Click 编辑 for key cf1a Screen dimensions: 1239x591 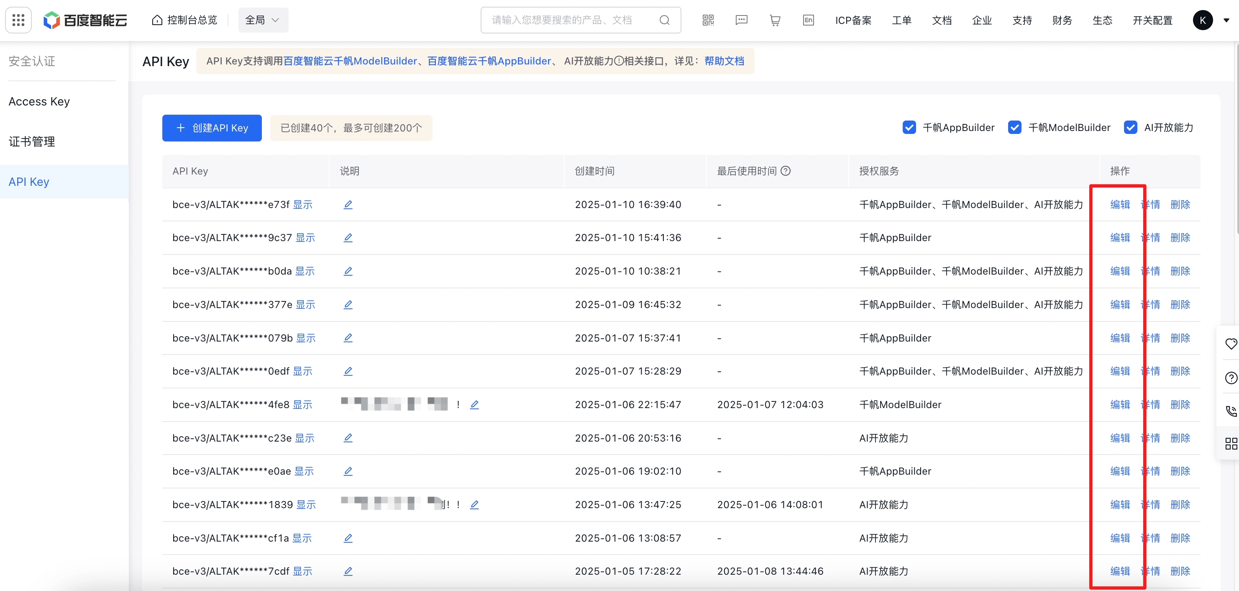click(x=1120, y=538)
